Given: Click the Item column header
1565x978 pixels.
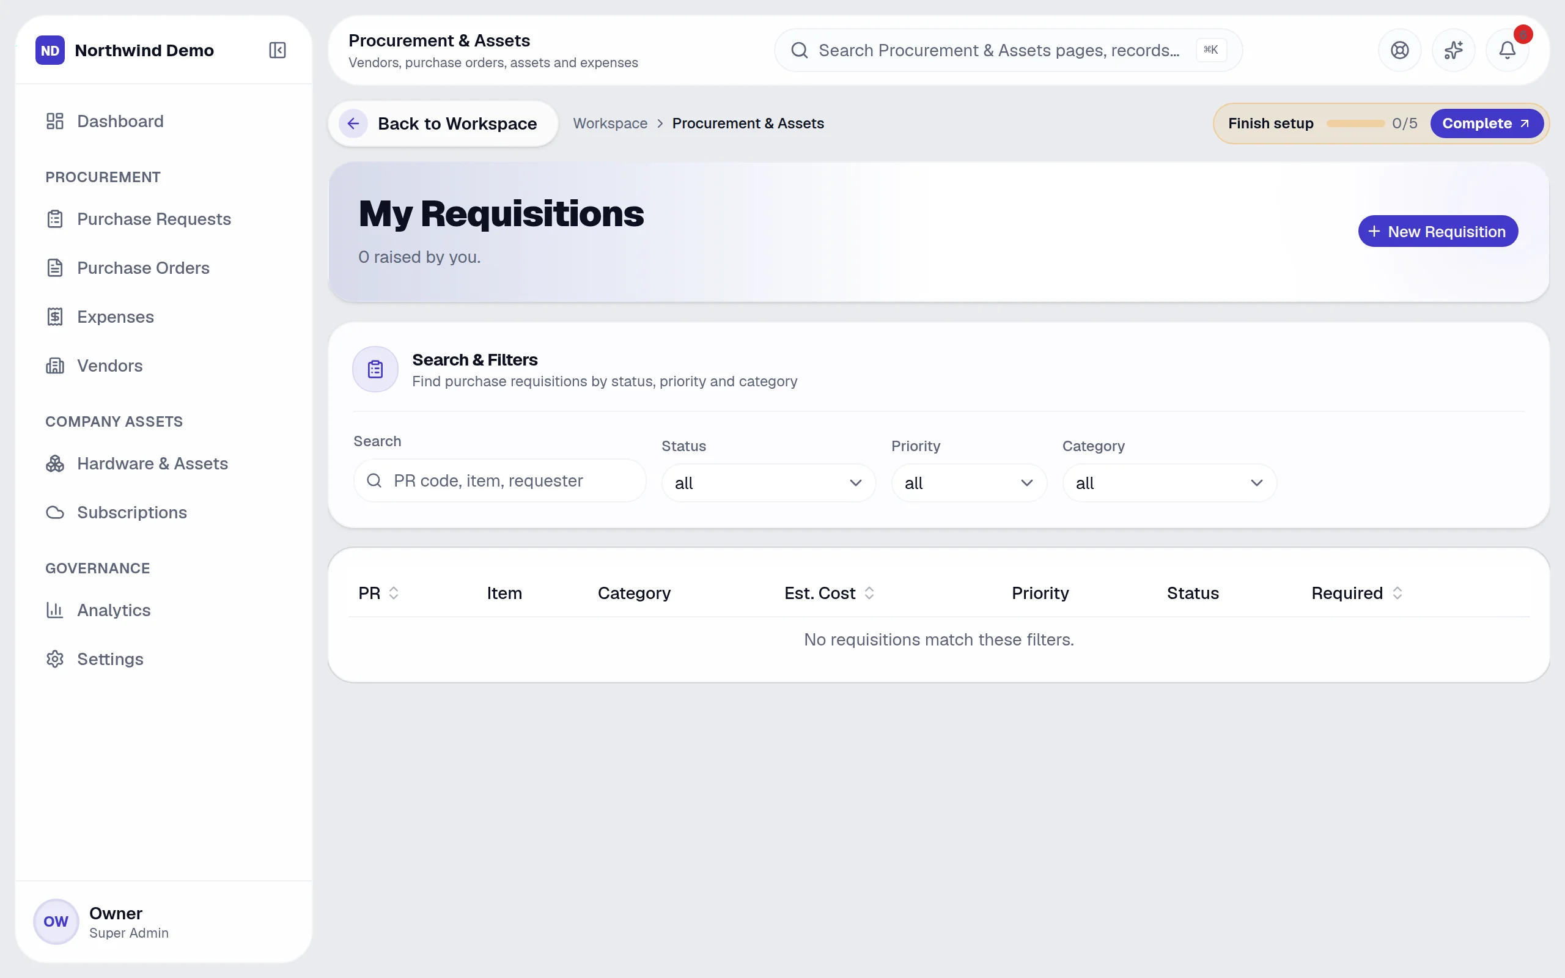Looking at the screenshot, I should coord(504,593).
